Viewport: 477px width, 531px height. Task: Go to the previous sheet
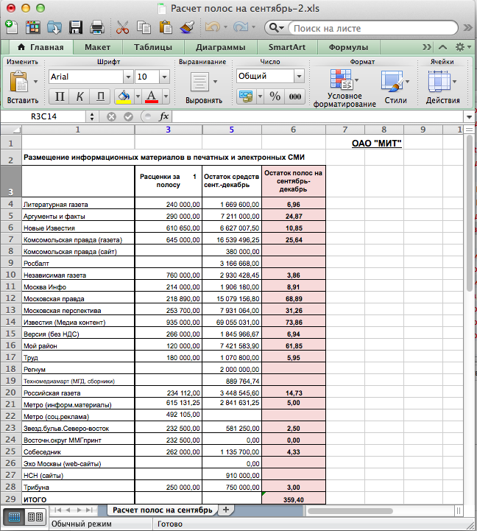tap(68, 510)
